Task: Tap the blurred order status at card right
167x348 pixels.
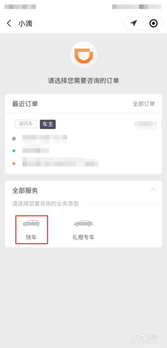Action: (146, 125)
